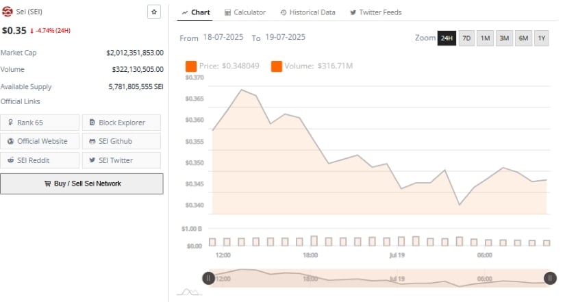Open the SEI Github link
Viewport: 565px width, 302px height.
pyautogui.click(x=121, y=141)
